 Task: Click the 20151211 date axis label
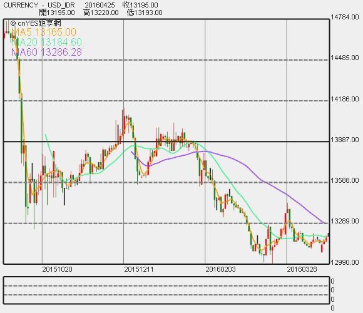[x=139, y=269]
